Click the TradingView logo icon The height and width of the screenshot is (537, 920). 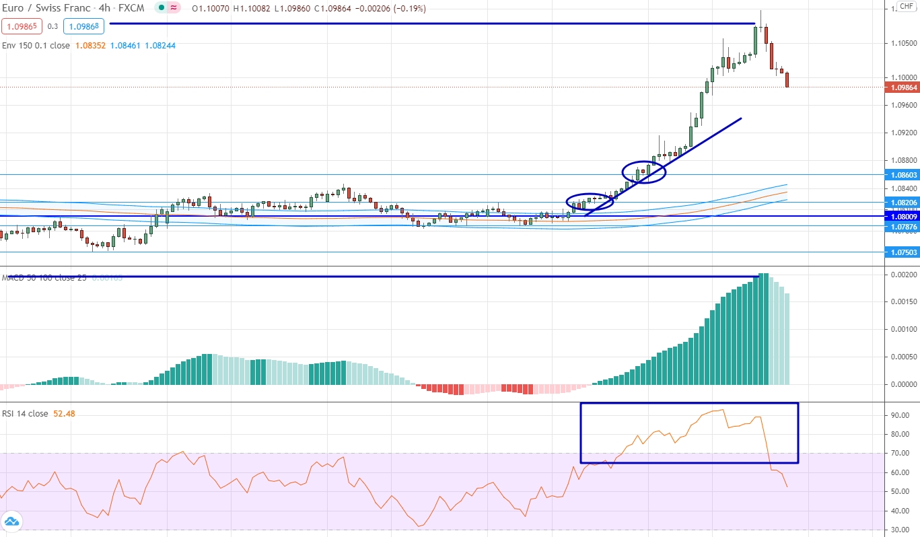[12, 522]
